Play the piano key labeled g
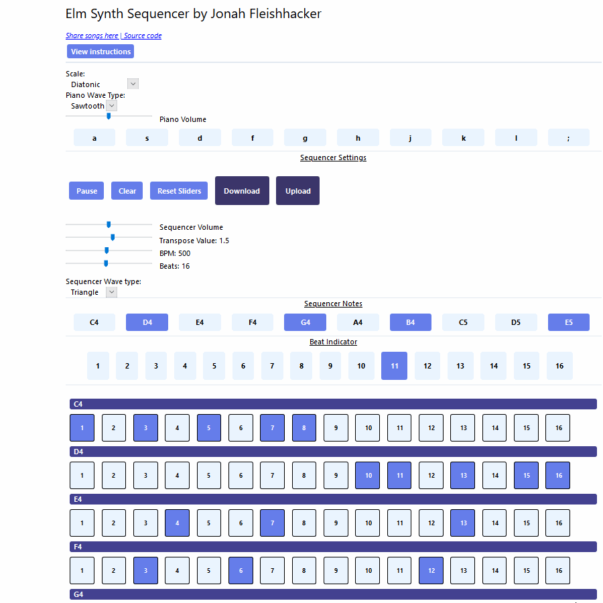The image size is (603, 603). (305, 138)
